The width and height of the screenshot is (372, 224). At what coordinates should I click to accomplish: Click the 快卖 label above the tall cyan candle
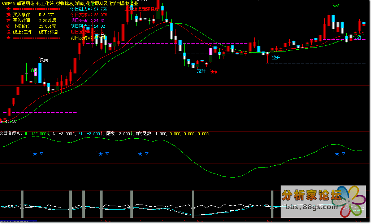click(44, 60)
